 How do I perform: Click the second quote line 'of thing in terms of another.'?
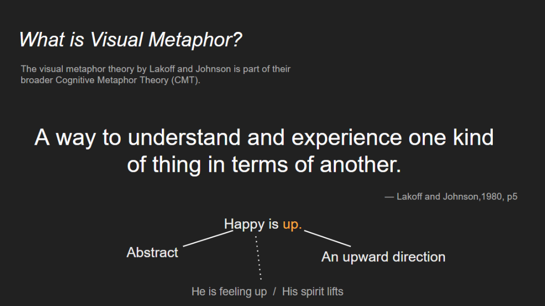tap(264, 165)
